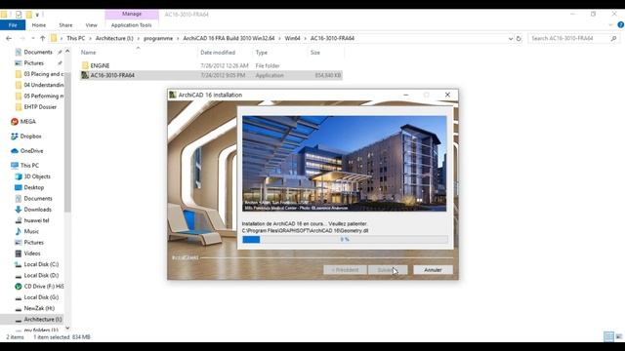The image size is (625, 351).
Task: Select Documents in Quick access
Action: pos(38,52)
